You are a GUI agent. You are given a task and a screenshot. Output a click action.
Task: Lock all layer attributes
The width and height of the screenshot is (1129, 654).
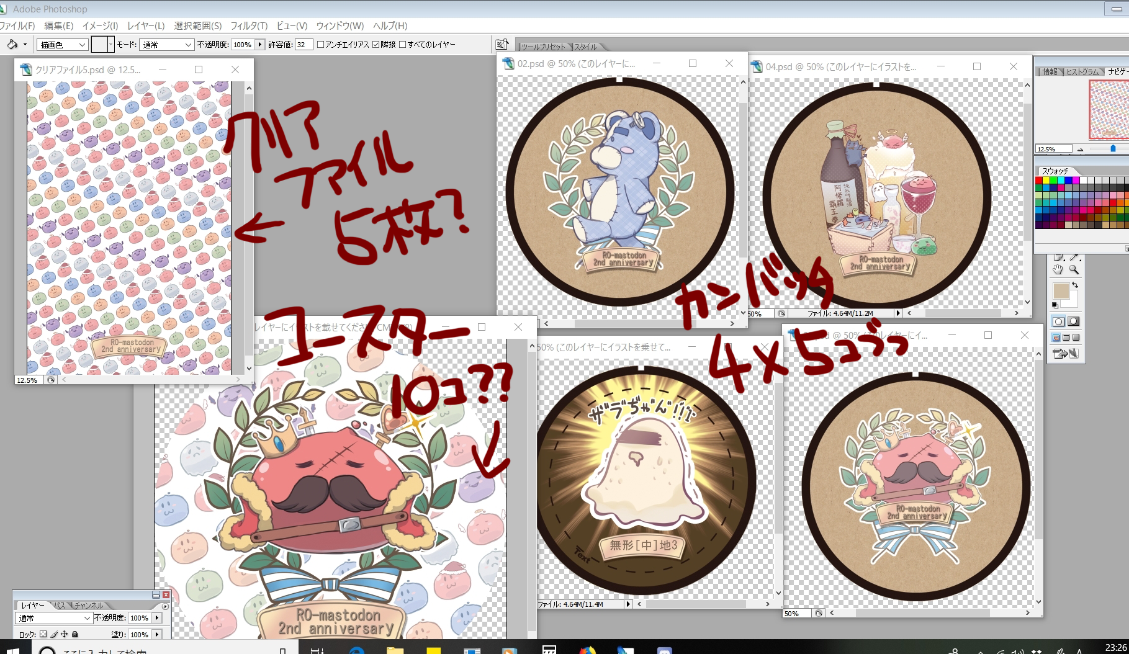tap(75, 634)
